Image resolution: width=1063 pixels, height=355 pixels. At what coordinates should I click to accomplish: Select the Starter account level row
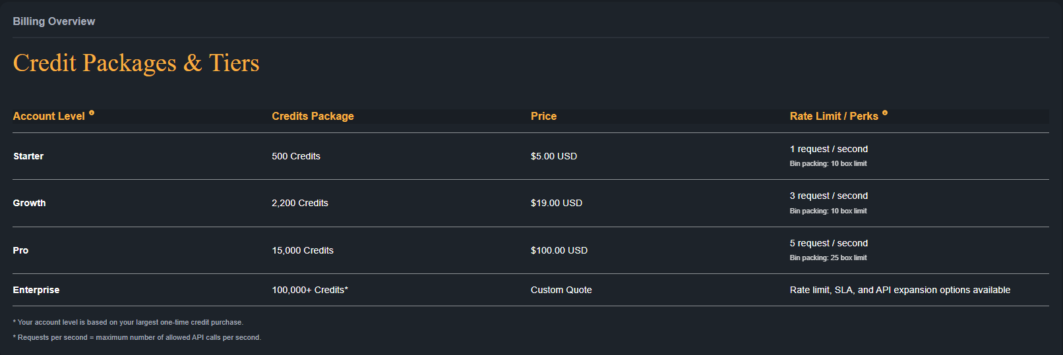click(531, 156)
